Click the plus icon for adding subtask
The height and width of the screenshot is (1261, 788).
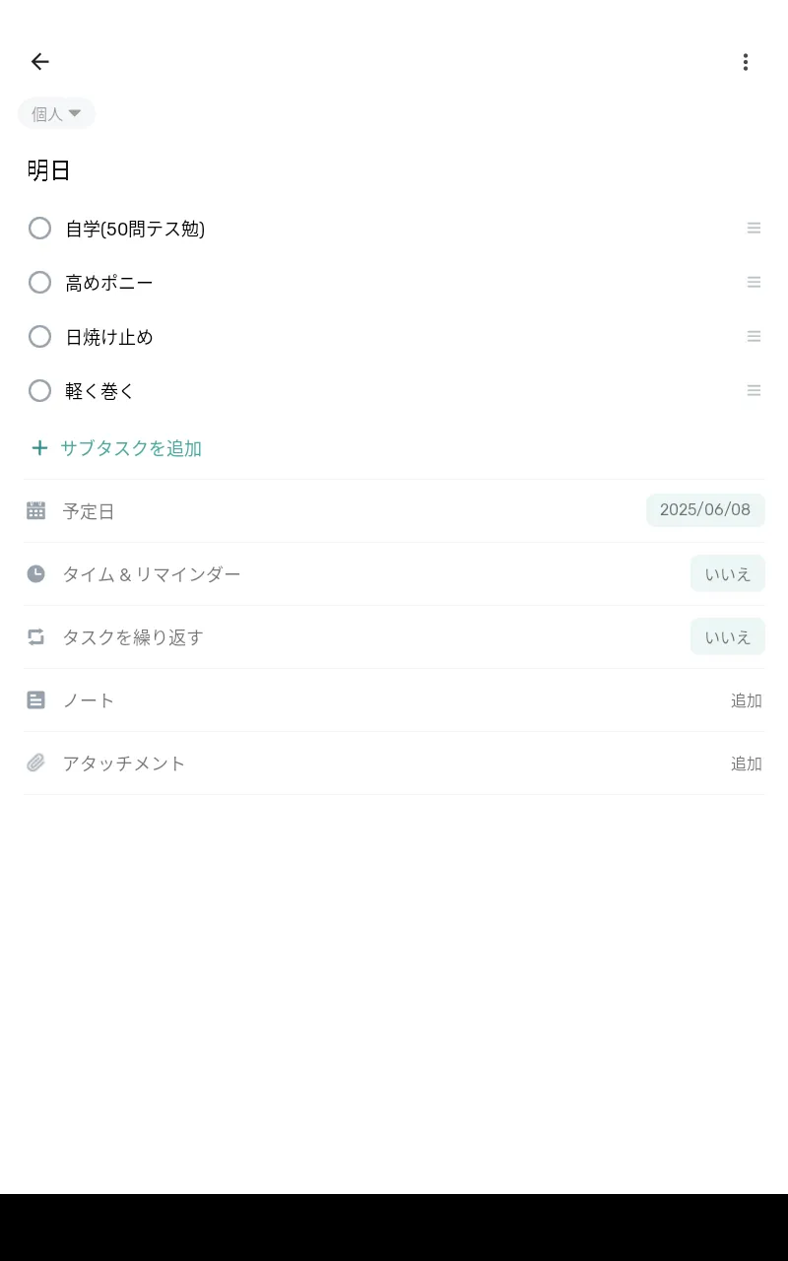pyautogui.click(x=39, y=448)
